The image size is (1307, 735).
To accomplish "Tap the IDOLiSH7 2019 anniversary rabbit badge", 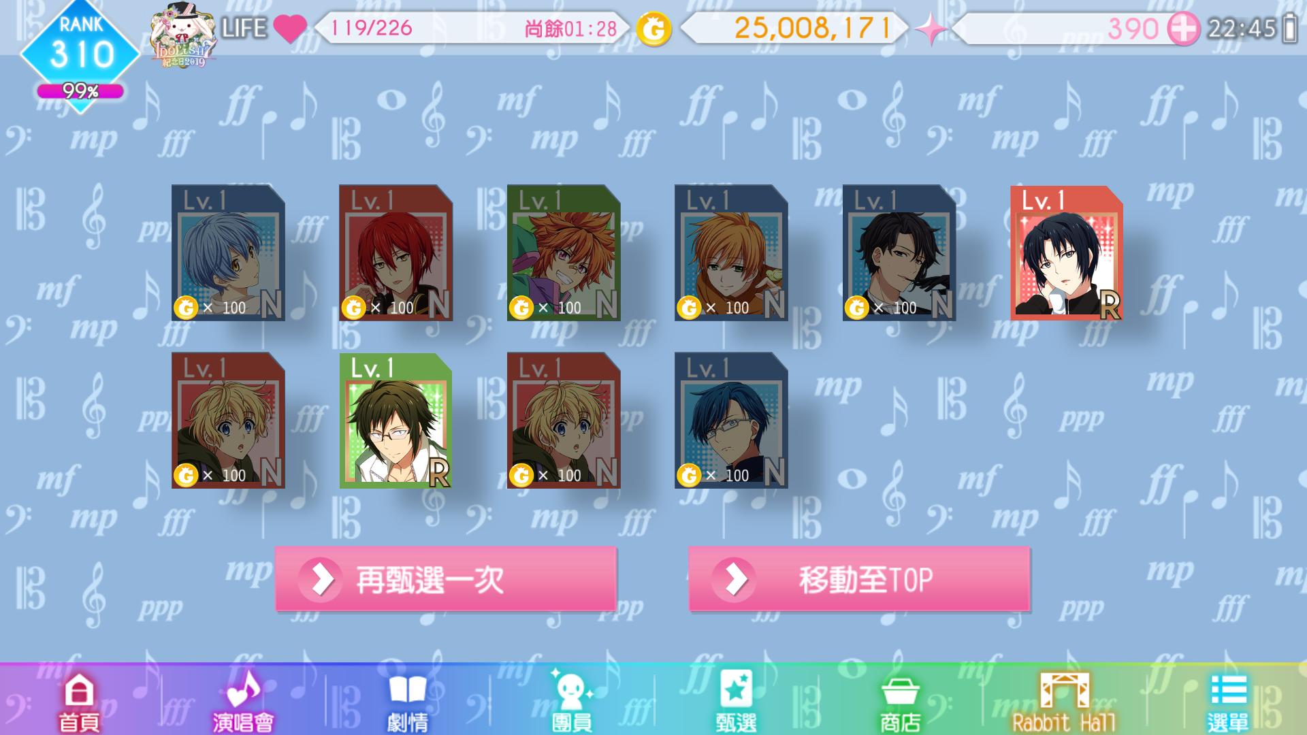I will pyautogui.click(x=183, y=35).
